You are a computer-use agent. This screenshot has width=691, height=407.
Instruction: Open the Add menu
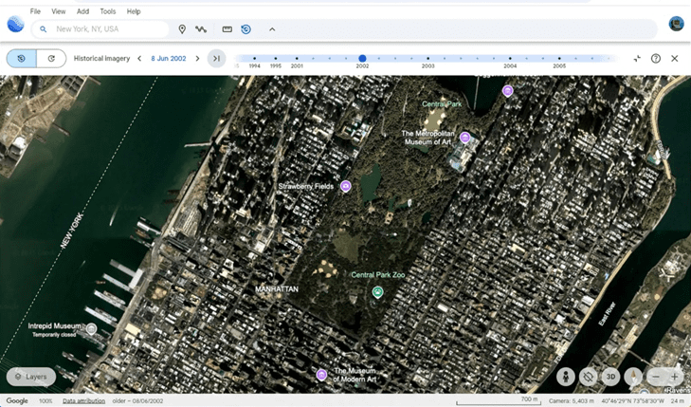82,11
